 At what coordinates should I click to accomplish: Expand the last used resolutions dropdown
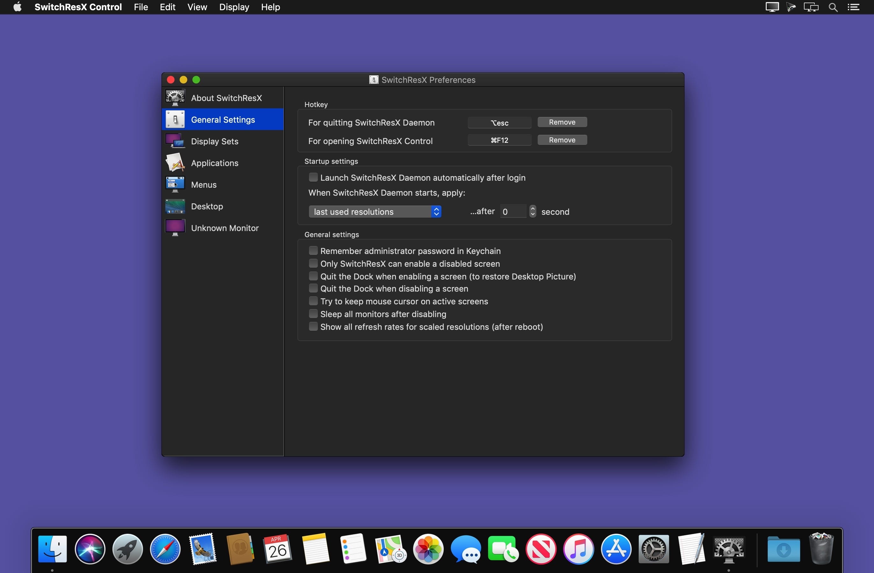(375, 212)
